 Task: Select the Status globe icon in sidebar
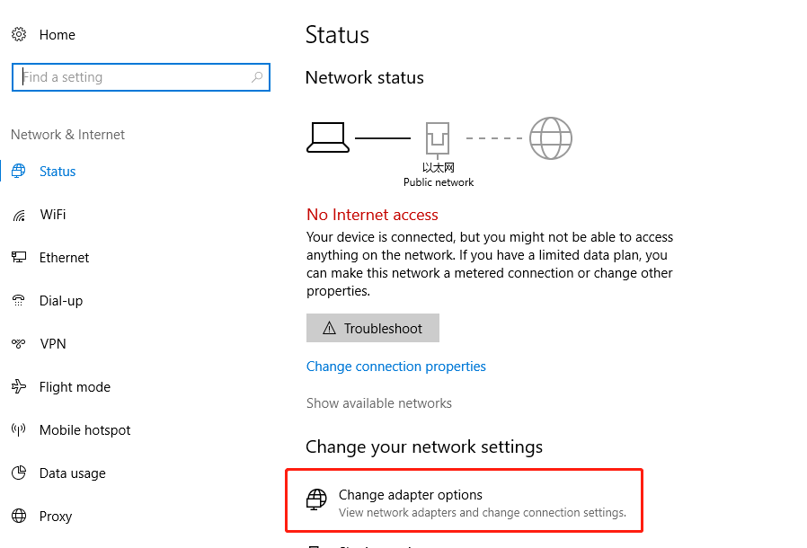19,171
